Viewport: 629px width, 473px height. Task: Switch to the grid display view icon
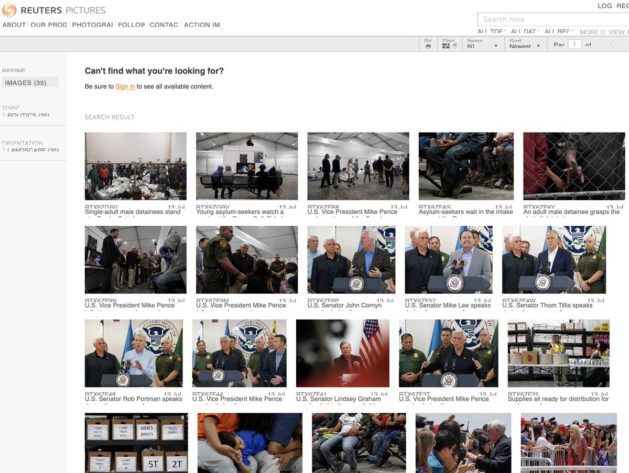(x=446, y=46)
